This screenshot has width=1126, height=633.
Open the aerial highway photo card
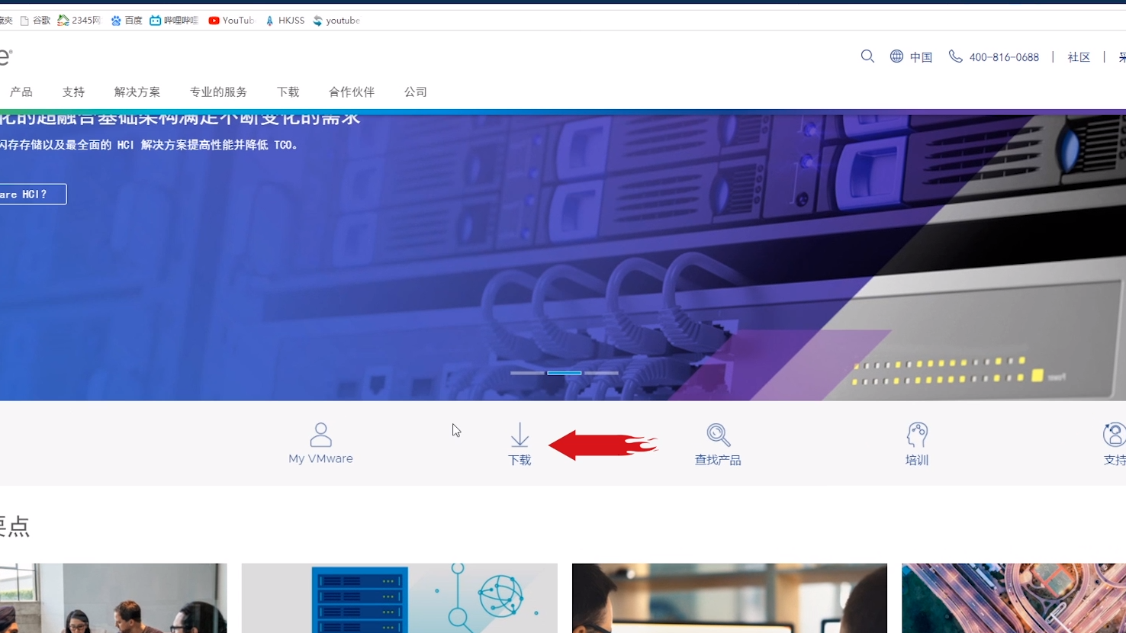[x=1014, y=598]
